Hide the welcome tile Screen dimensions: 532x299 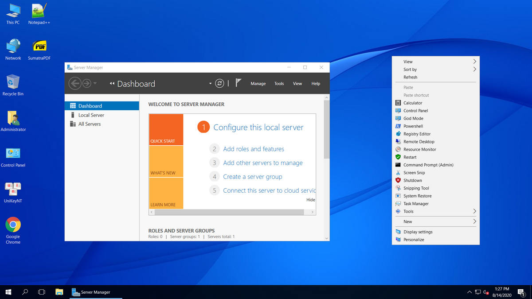[x=311, y=200]
